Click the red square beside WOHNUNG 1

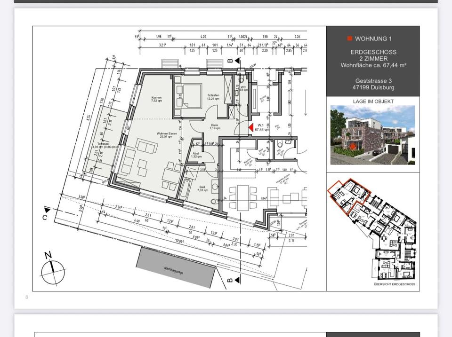[349, 39]
